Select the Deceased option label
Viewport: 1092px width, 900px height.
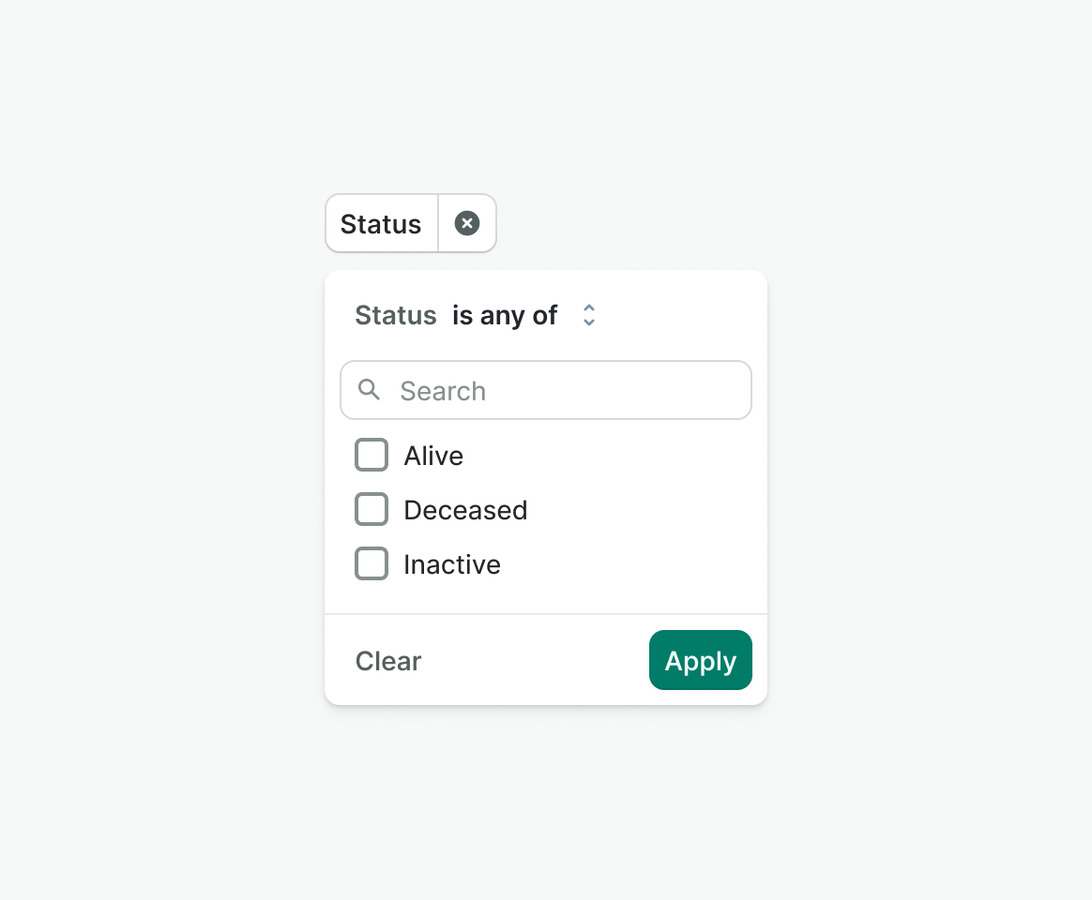coord(465,510)
